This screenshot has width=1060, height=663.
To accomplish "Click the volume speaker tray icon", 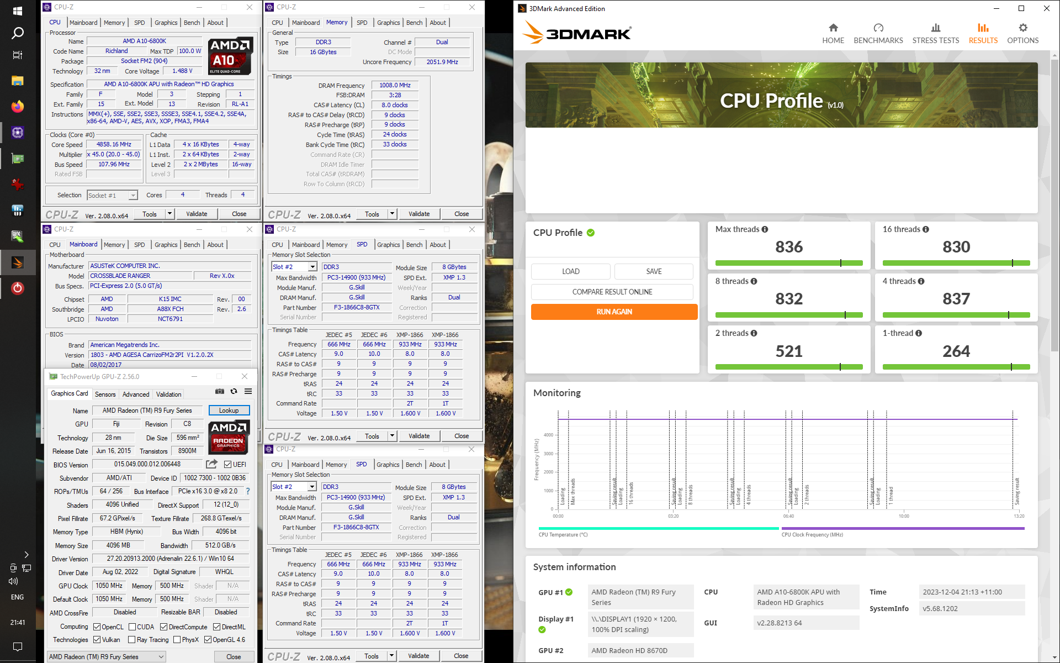I will (x=13, y=581).
